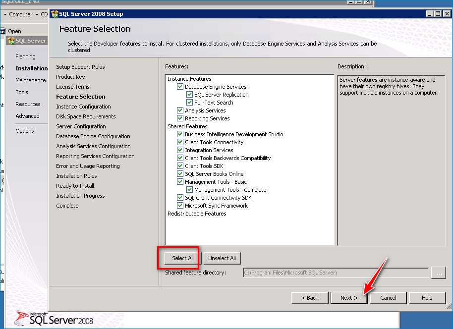
Task: Toggle Client Tools SDK checkbox
Action: click(x=180, y=166)
